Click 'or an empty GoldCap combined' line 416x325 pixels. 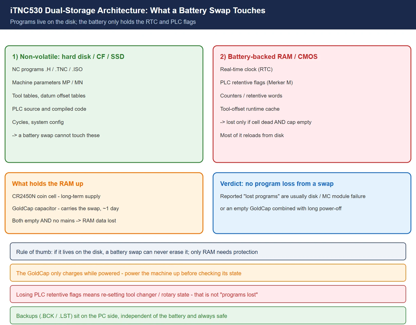[x=281, y=208]
